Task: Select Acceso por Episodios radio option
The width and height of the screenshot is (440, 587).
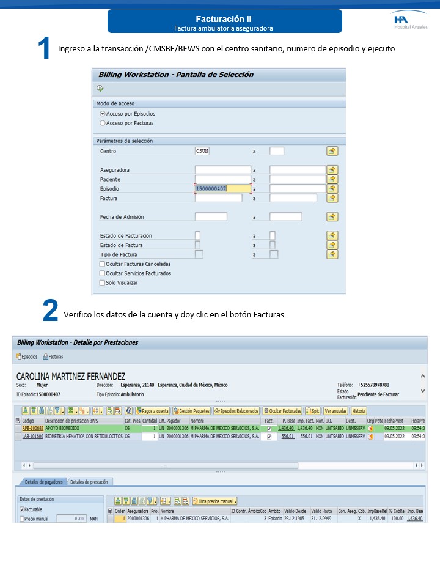Action: tap(102, 114)
